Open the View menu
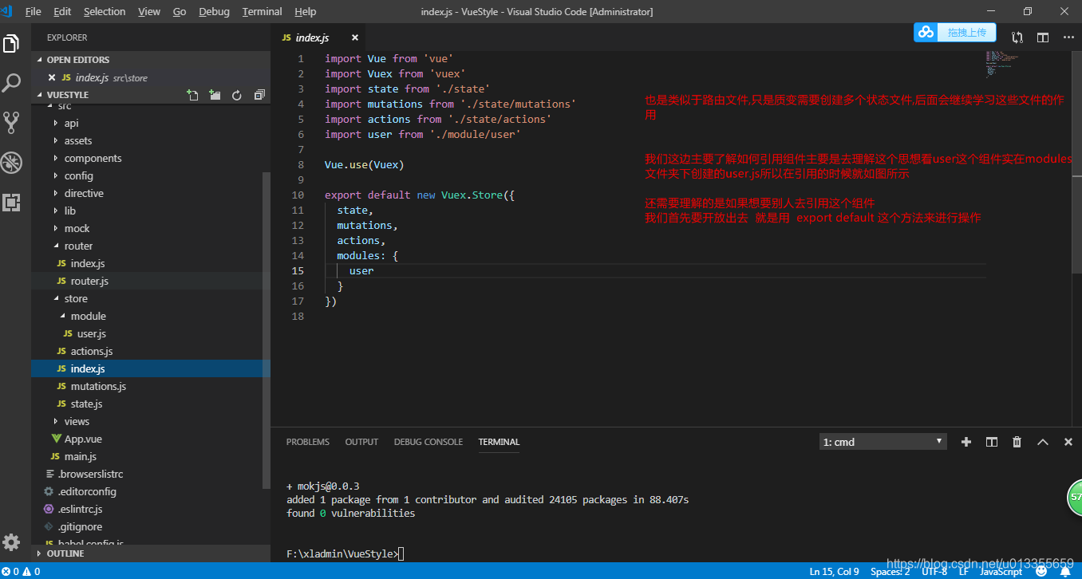The image size is (1082, 579). pyautogui.click(x=149, y=11)
